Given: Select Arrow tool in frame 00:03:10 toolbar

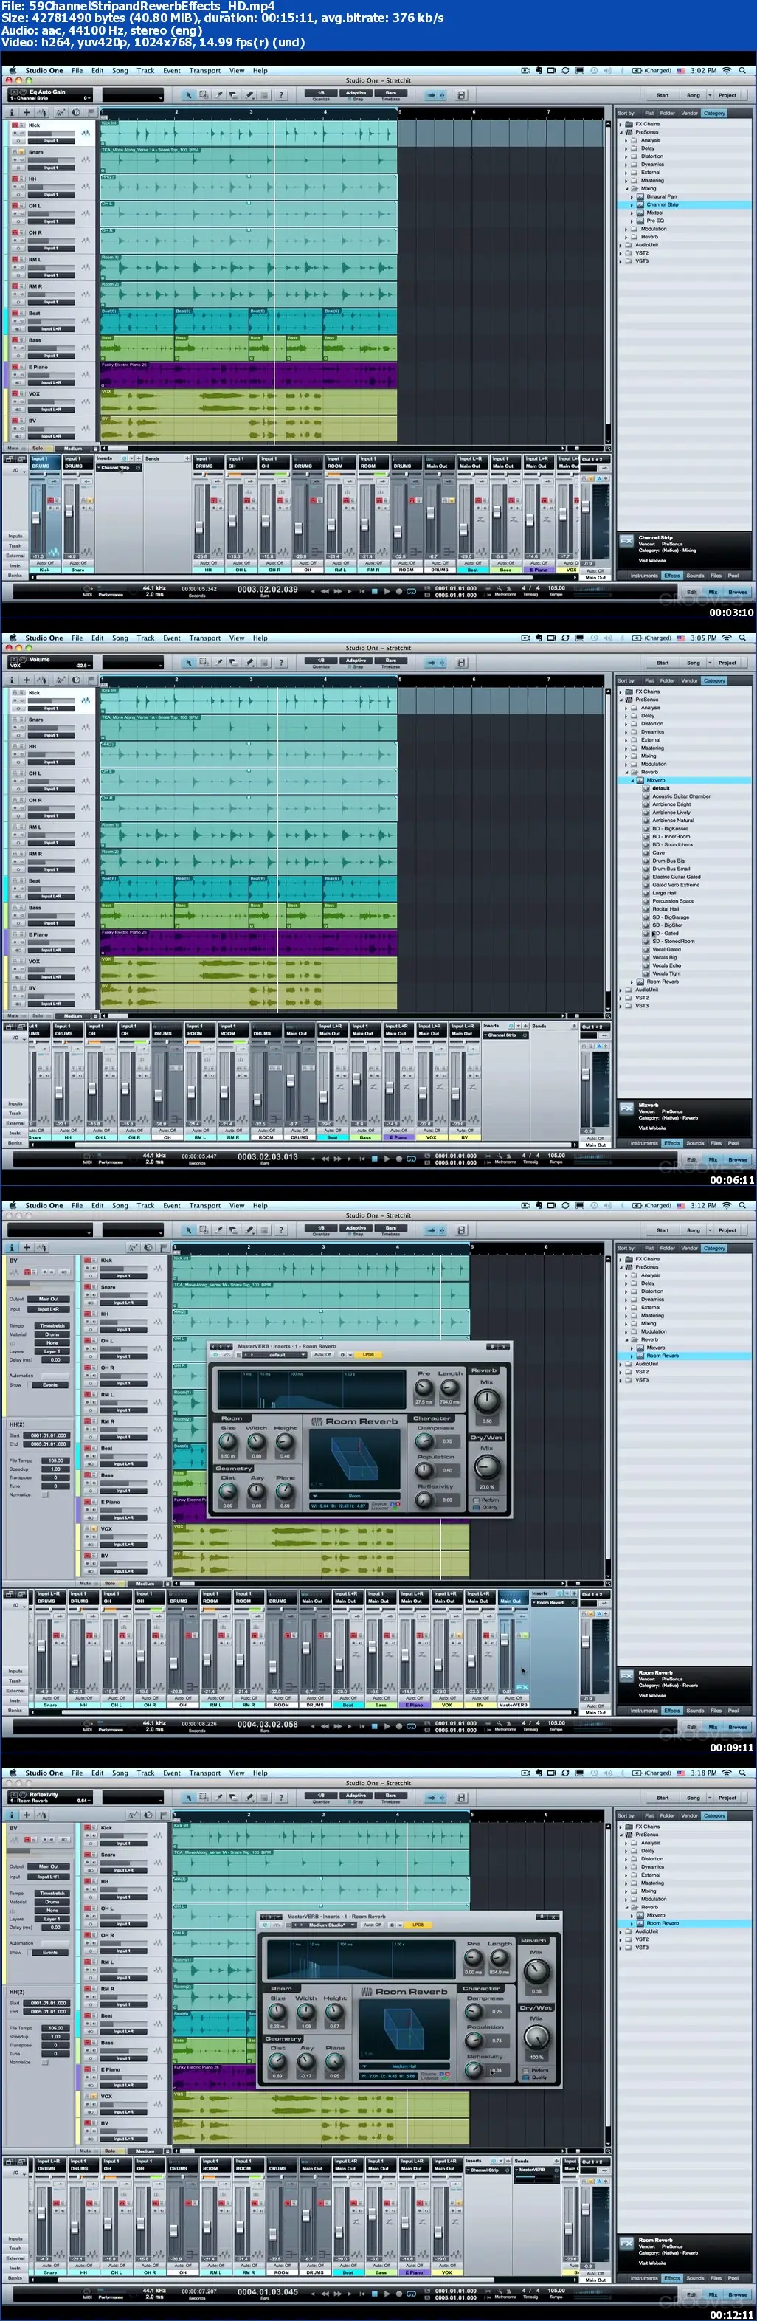Looking at the screenshot, I should coord(188,94).
